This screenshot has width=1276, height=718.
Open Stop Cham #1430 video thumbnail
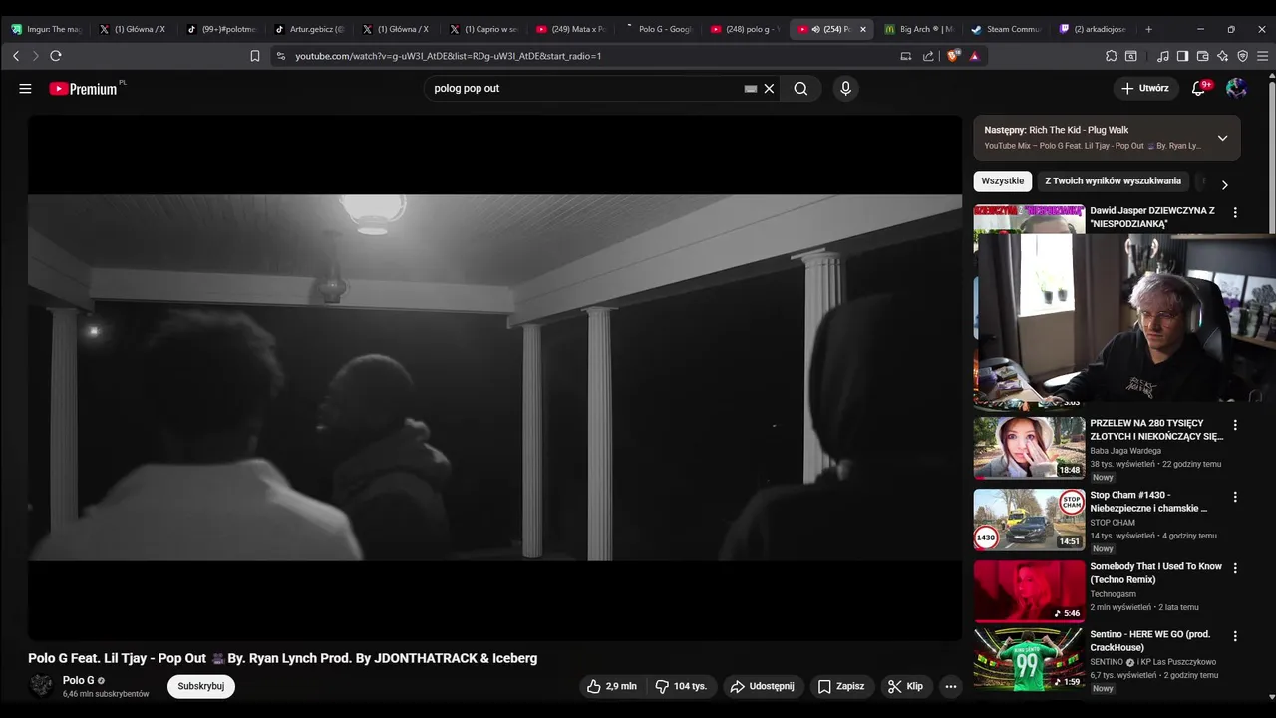1029,520
